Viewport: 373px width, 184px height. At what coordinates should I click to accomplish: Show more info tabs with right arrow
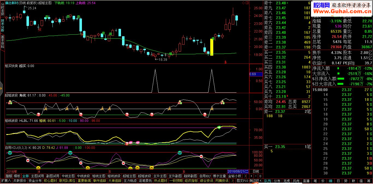232,180
